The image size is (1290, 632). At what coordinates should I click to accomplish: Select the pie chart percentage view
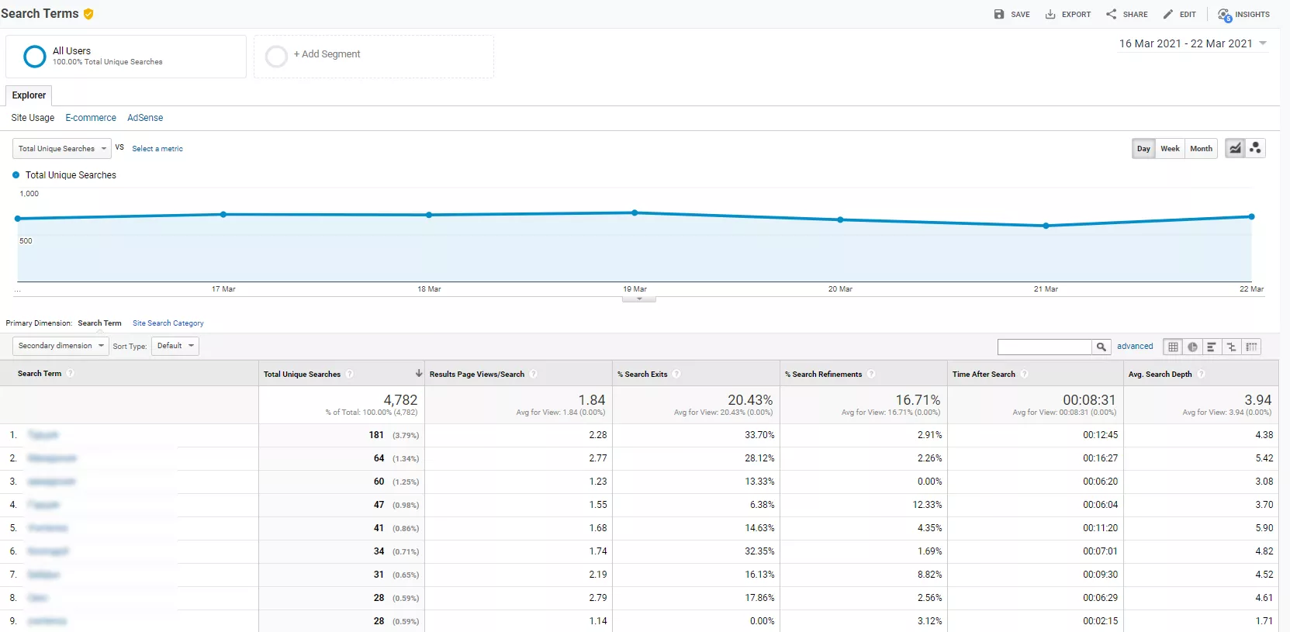pyautogui.click(x=1192, y=347)
